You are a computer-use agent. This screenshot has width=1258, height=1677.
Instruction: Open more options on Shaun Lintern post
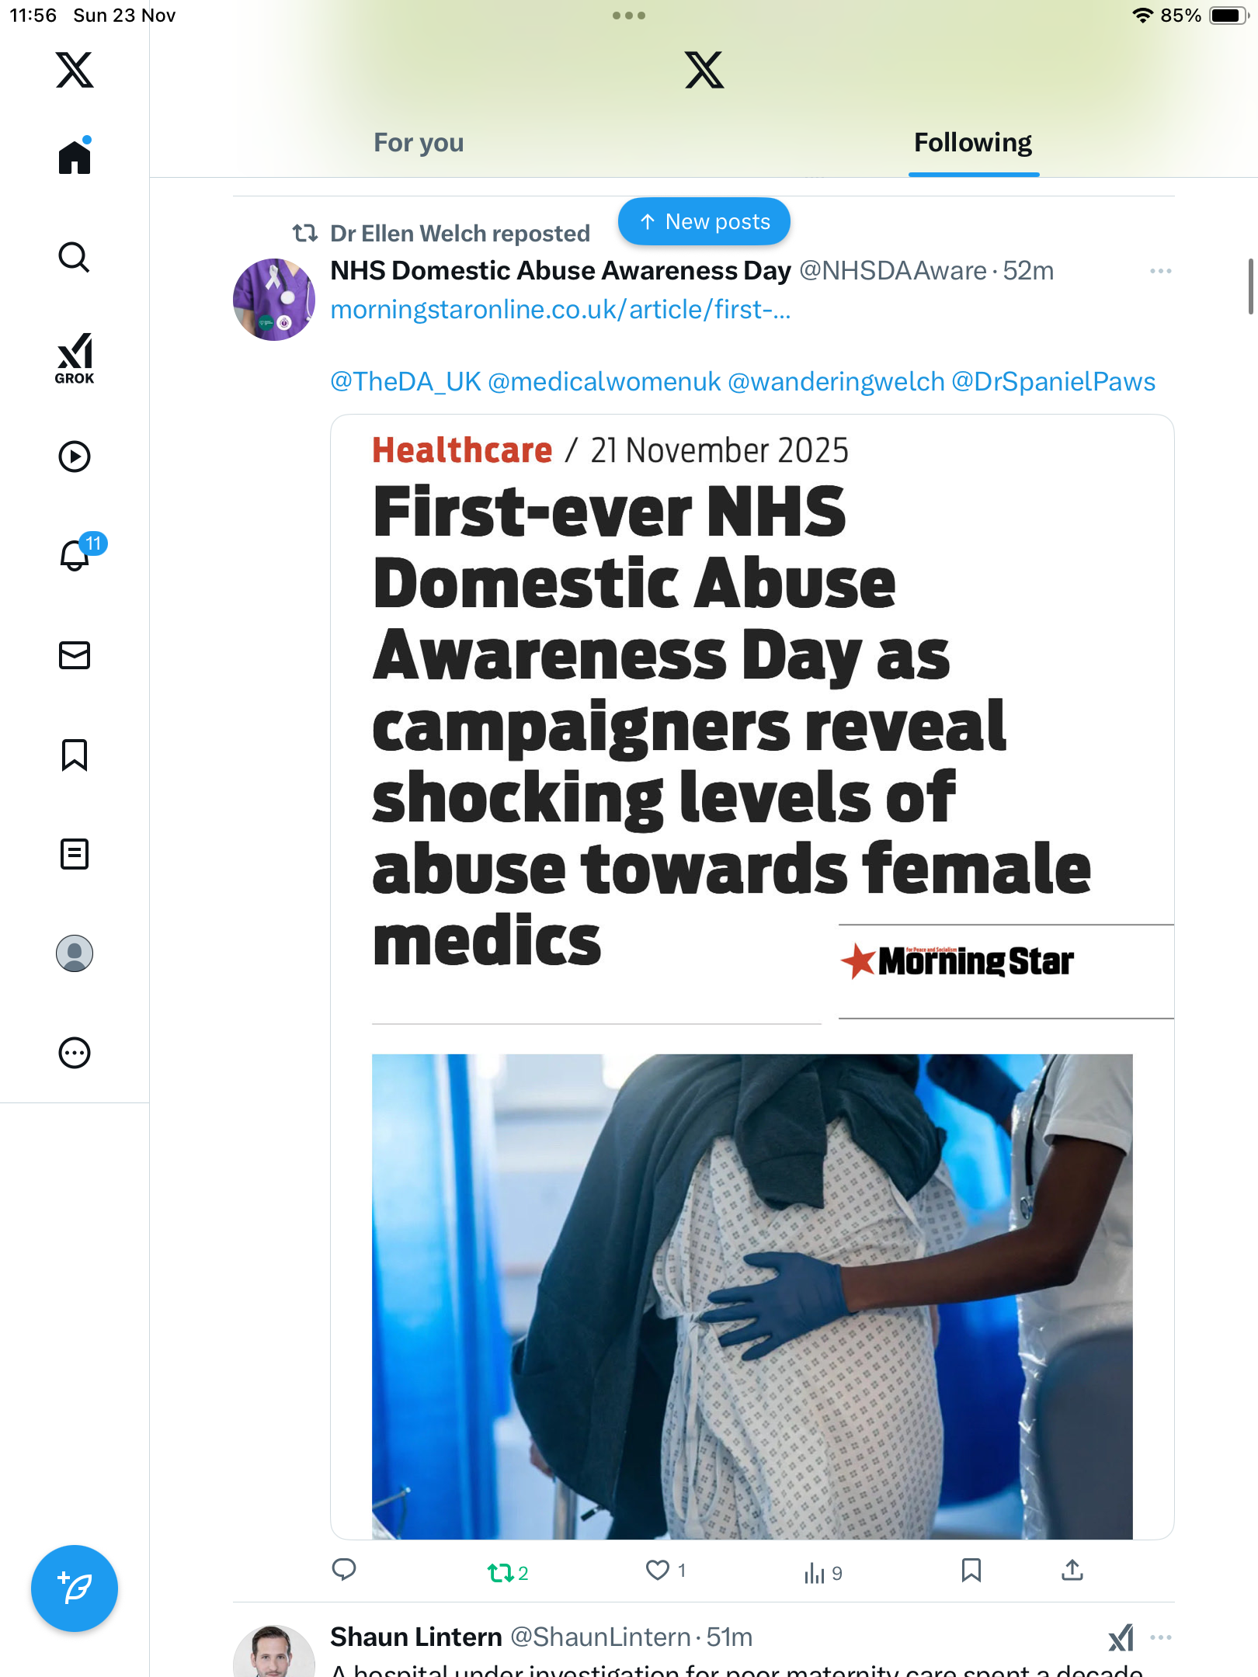pyautogui.click(x=1160, y=1637)
